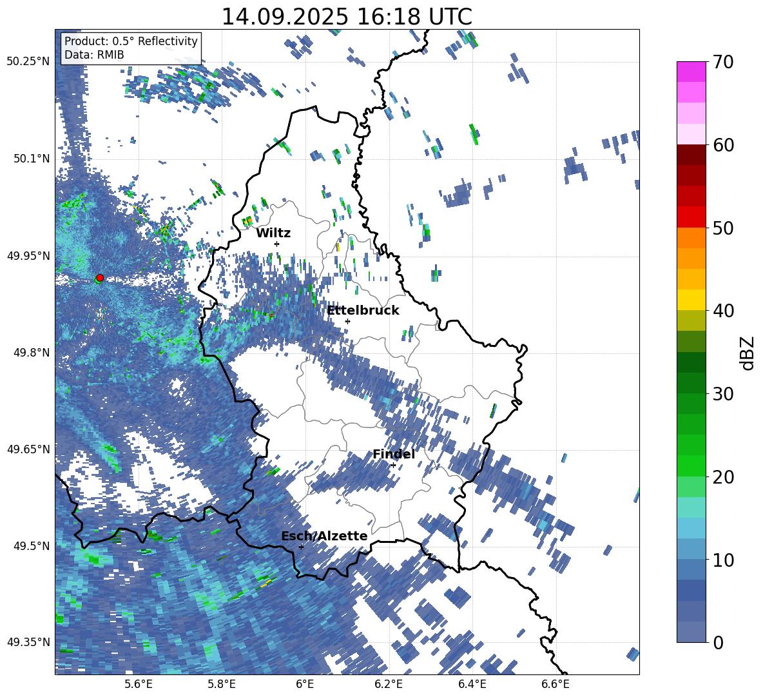
Task: Click the Findel station label
Action: [394, 454]
